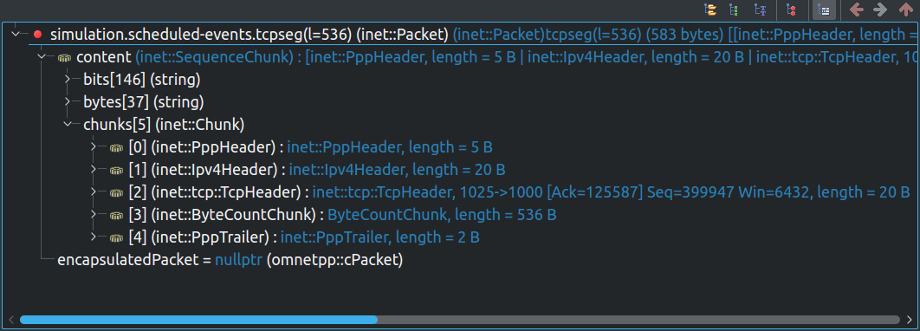Click the PppTrailer chunk icon
Image resolution: width=920 pixels, height=331 pixels.
(115, 237)
